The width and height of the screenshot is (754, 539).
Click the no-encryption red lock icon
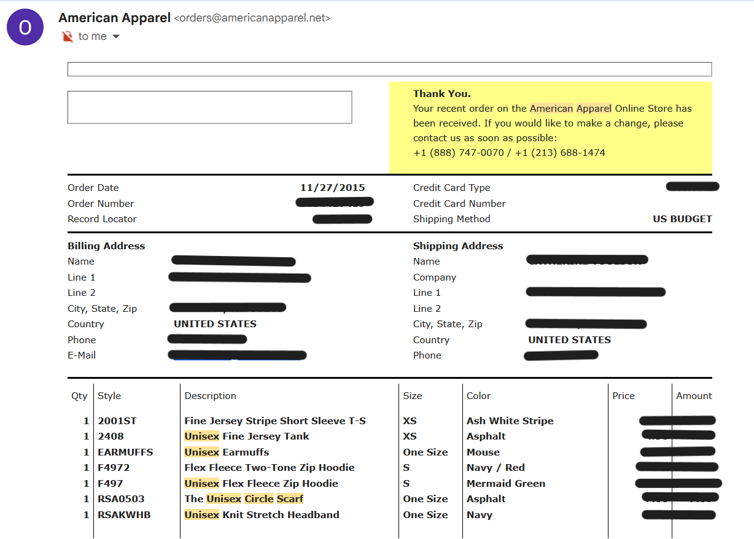pos(68,37)
